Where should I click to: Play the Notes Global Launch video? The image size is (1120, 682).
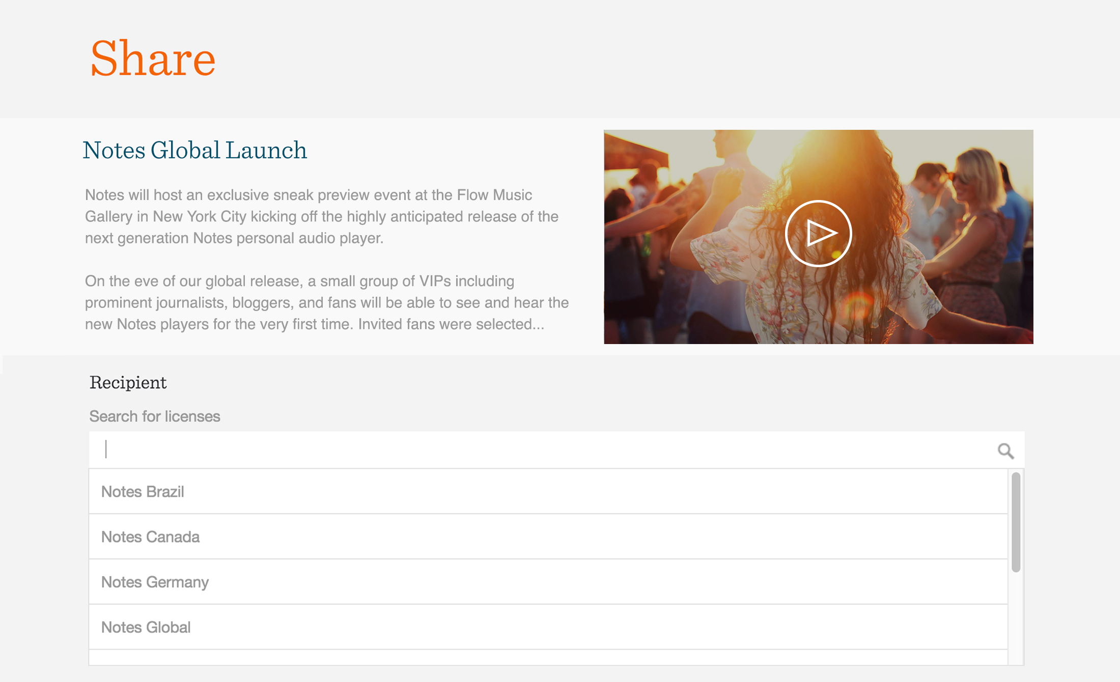tap(818, 234)
